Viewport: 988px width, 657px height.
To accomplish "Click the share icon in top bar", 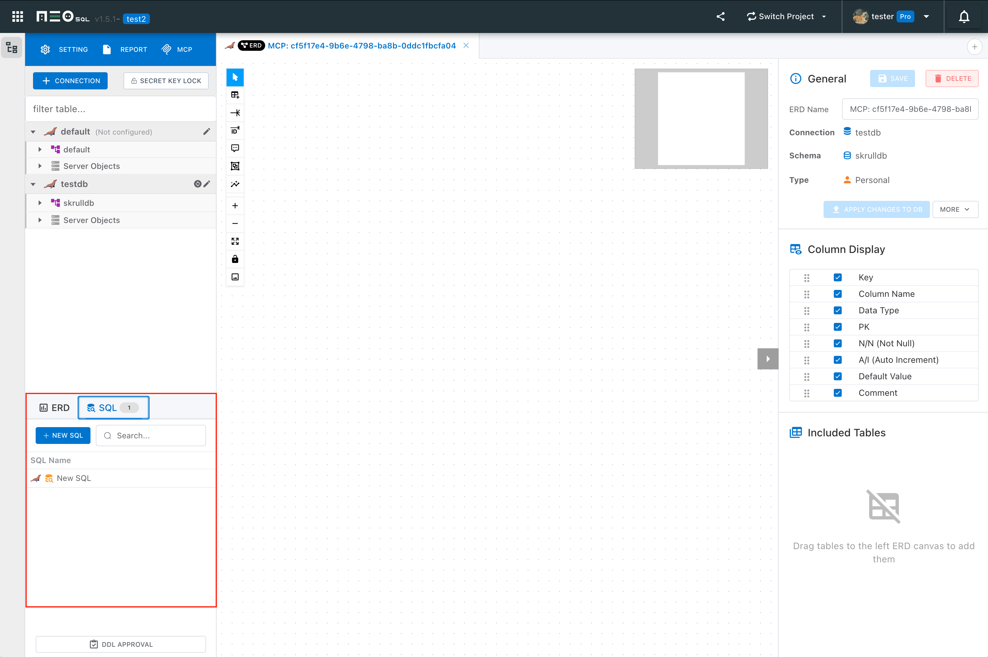I will [x=720, y=16].
